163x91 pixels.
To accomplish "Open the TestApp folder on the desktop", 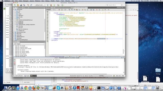I will [158, 71].
